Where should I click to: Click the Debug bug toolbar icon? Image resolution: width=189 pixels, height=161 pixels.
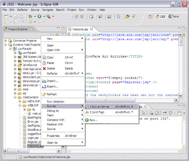click(30, 16)
